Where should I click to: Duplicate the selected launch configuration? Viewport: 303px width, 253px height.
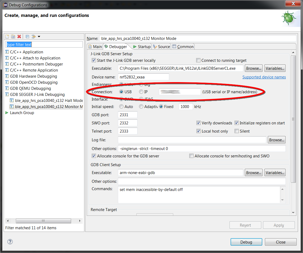pos(13,36)
